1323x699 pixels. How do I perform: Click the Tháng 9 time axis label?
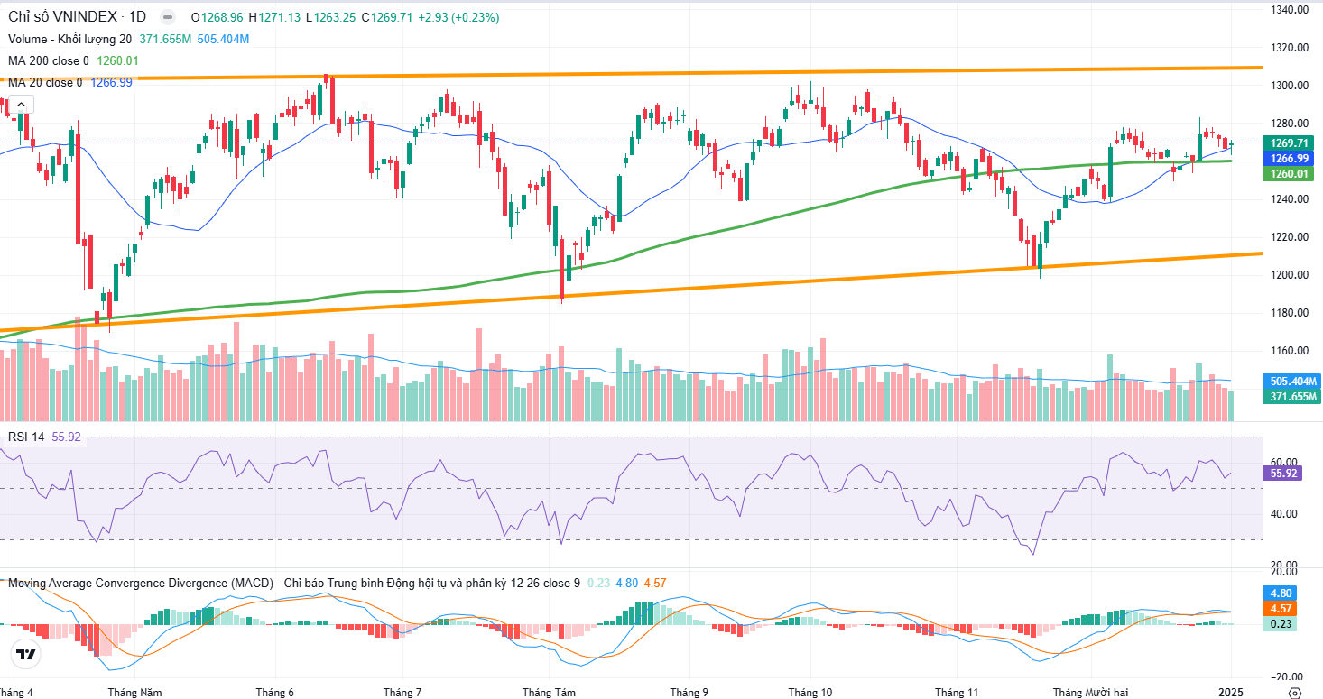(x=689, y=693)
